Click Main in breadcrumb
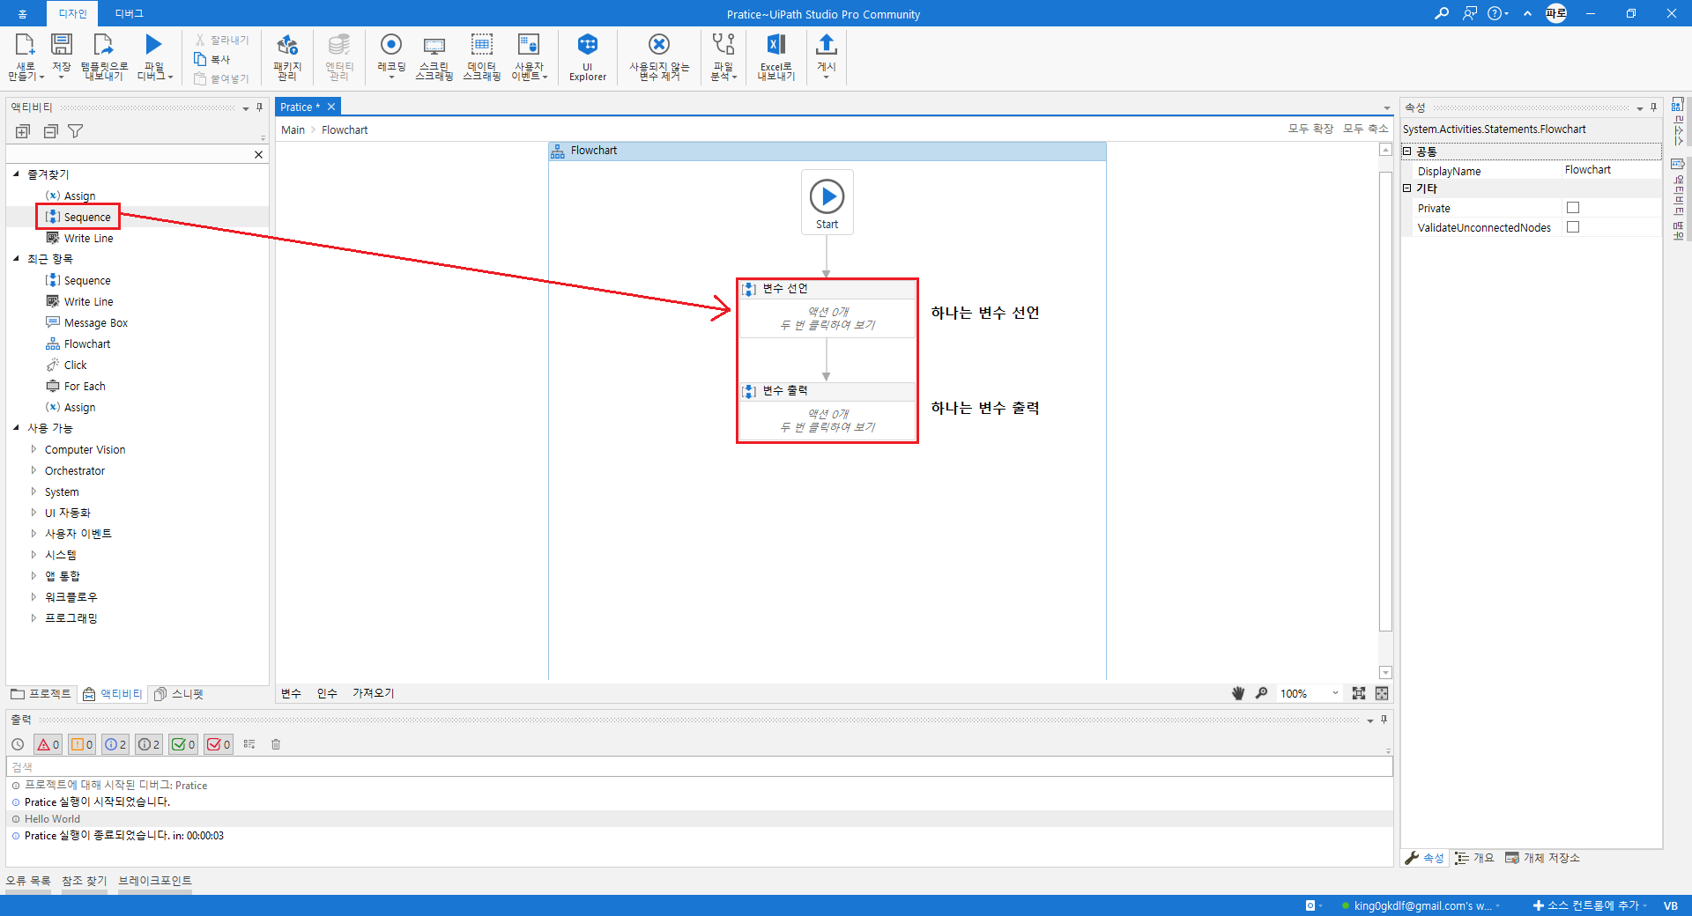 pyautogui.click(x=293, y=130)
